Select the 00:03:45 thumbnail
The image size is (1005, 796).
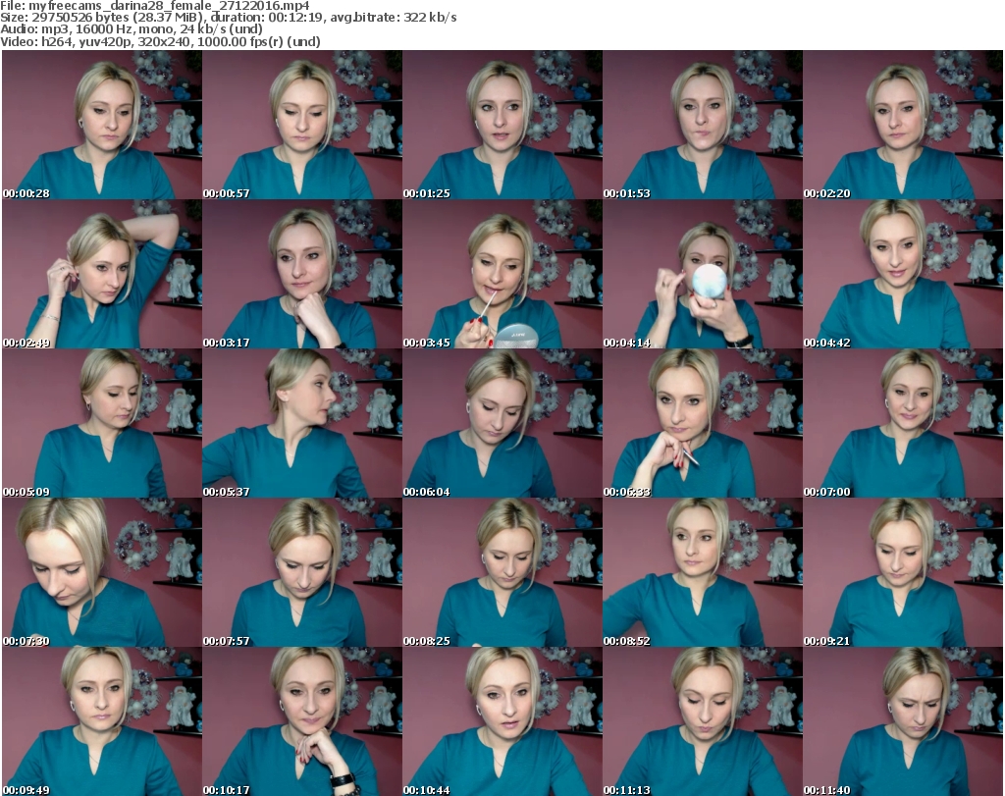click(x=502, y=274)
